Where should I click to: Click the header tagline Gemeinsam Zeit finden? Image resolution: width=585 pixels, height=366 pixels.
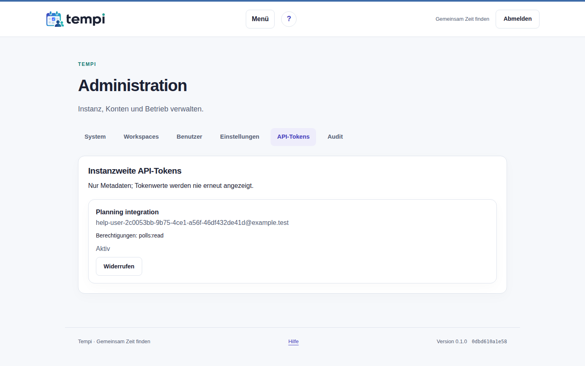point(462,19)
